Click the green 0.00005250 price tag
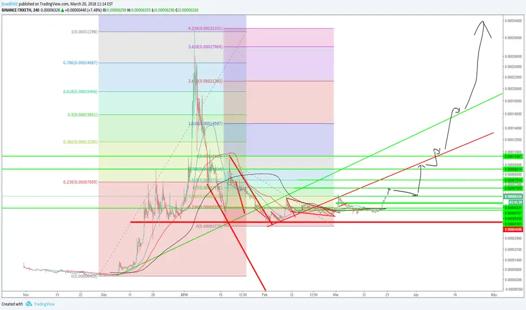 tap(513, 219)
